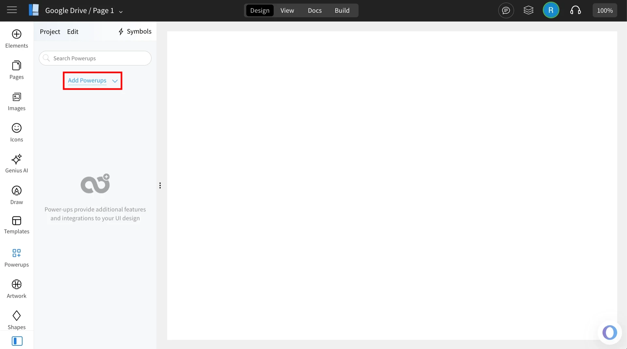Screen dimensions: 627x349
Task: Expand the Add Powerups dropdown
Action: coord(92,81)
